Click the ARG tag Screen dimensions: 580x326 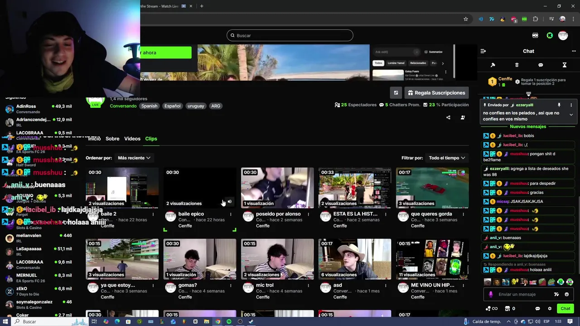(x=216, y=106)
